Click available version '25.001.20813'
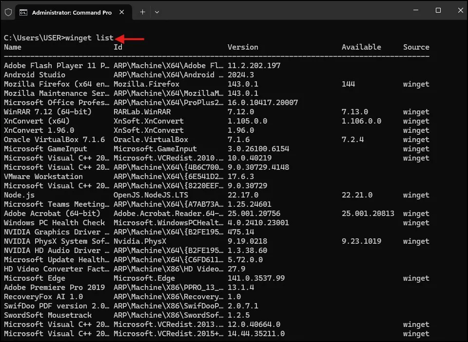This screenshot has height=342, width=468. 368,213
